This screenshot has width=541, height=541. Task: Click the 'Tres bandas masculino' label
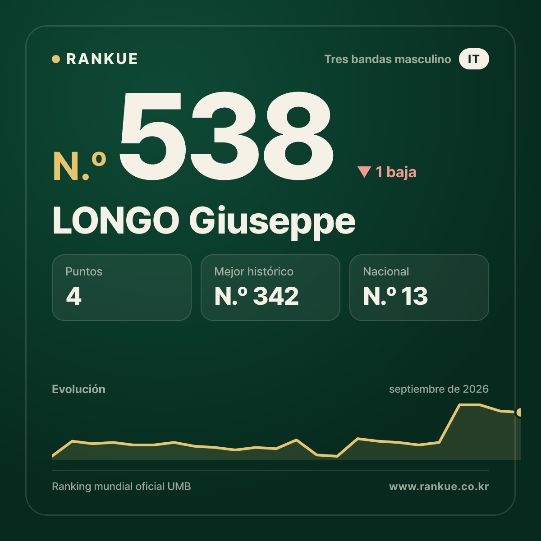[x=388, y=60]
